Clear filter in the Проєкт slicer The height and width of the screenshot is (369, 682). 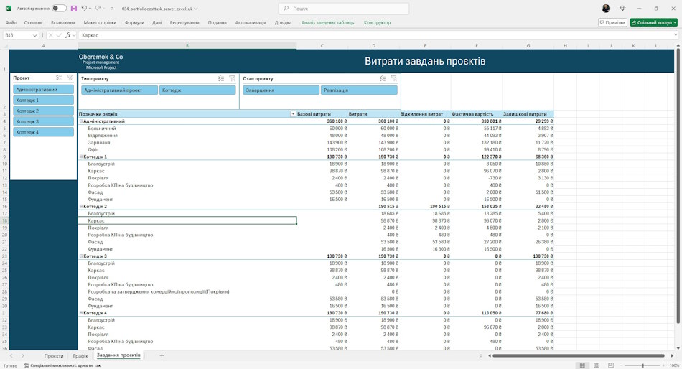pos(70,78)
